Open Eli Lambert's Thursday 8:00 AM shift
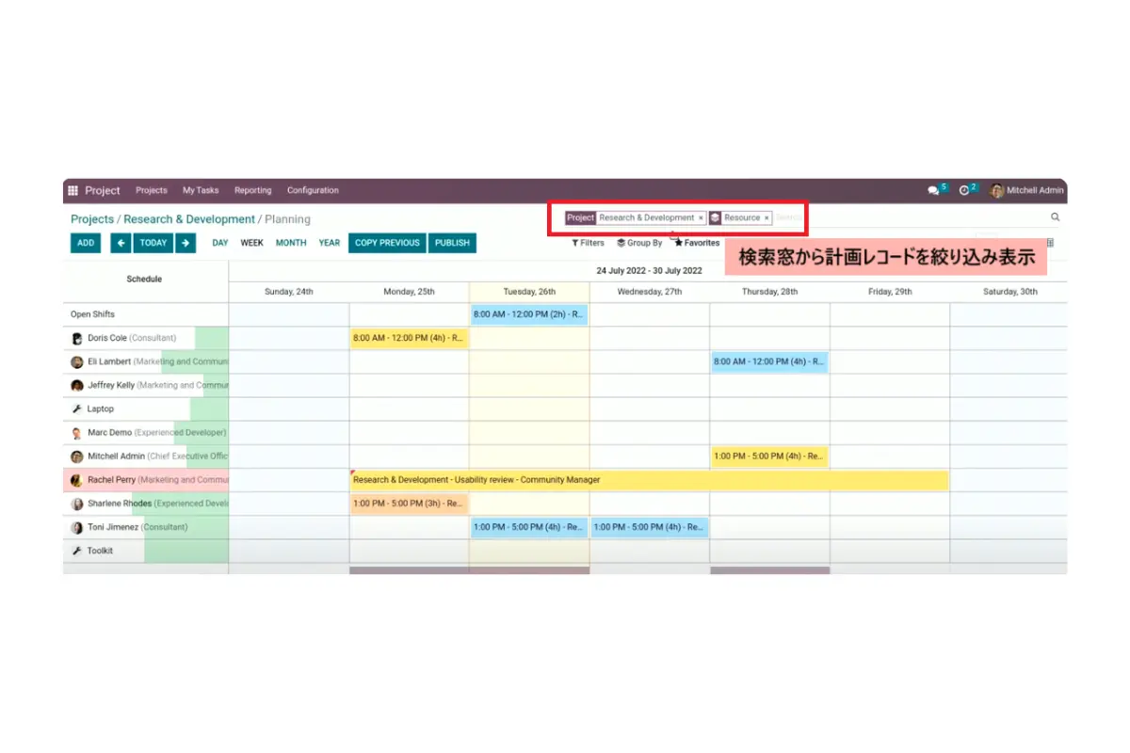 pos(770,361)
